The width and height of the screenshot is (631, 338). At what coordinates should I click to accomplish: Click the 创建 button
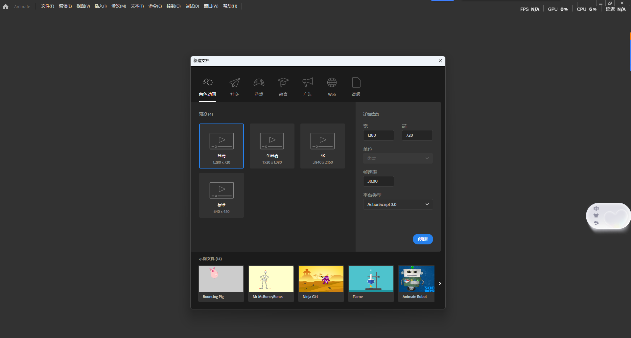(x=423, y=239)
